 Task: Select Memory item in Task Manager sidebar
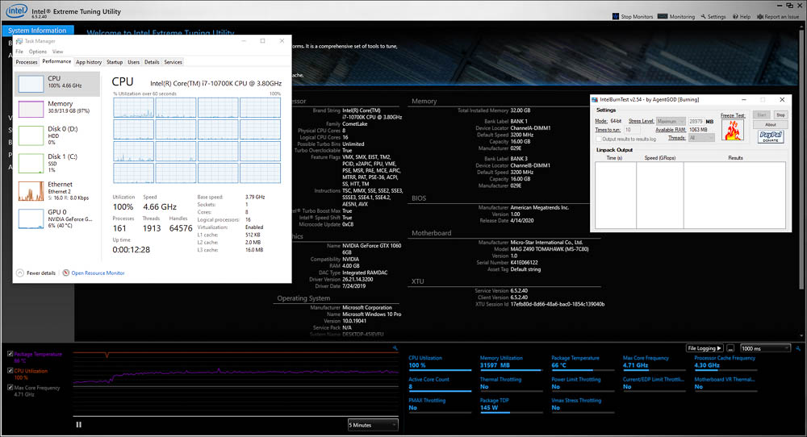(x=56, y=109)
